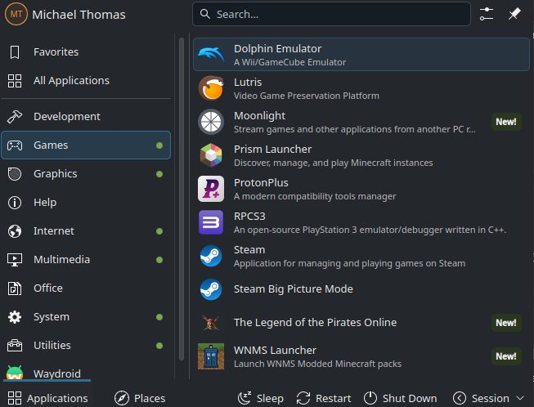Open the Multimedia category label
Viewport: 534px width, 407px height.
62,260
